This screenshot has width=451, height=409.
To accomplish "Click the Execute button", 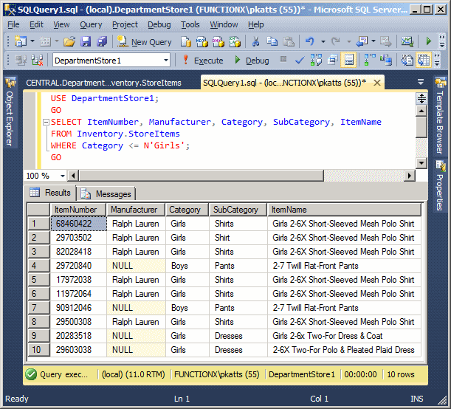I will [203, 61].
